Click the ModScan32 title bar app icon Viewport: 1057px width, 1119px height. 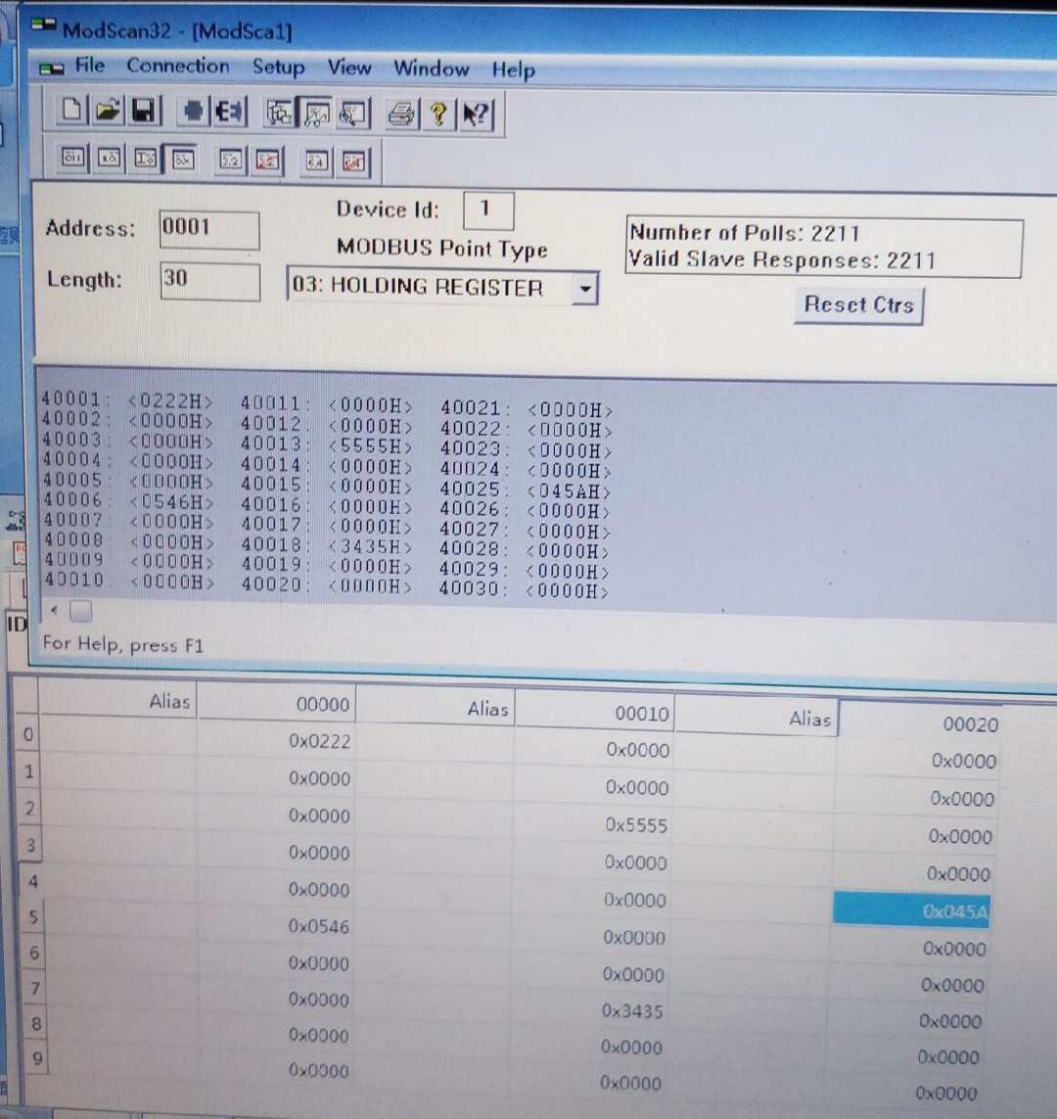point(43,25)
